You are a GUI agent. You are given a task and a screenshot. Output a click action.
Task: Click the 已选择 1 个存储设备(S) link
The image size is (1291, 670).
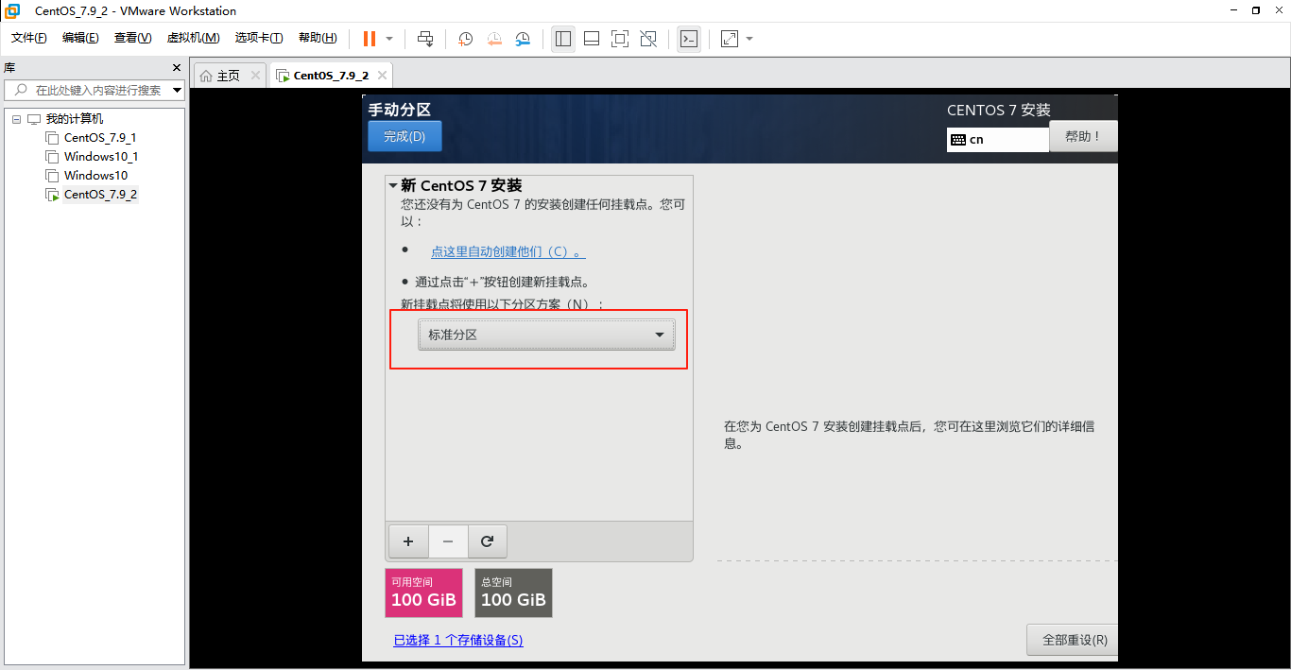458,640
